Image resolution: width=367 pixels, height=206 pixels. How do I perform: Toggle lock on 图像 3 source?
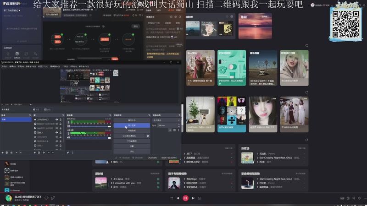point(61,132)
